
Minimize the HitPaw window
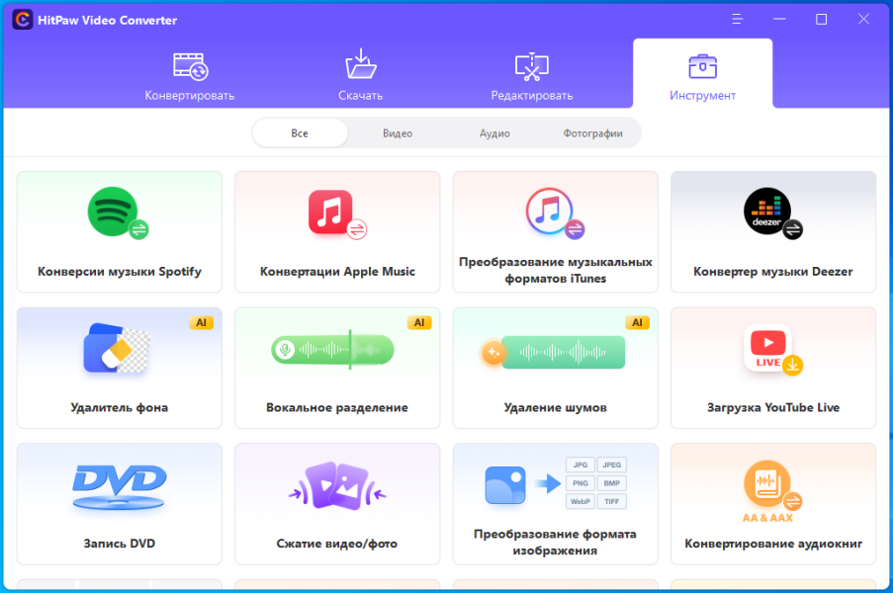(779, 20)
